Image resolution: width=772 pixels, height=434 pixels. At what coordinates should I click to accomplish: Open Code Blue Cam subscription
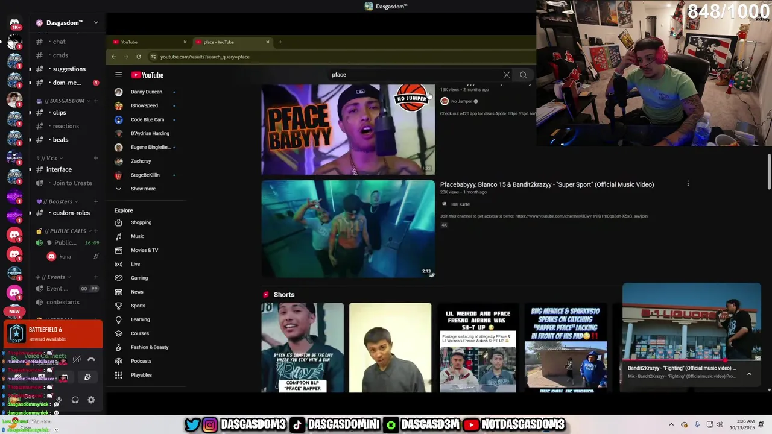147,119
